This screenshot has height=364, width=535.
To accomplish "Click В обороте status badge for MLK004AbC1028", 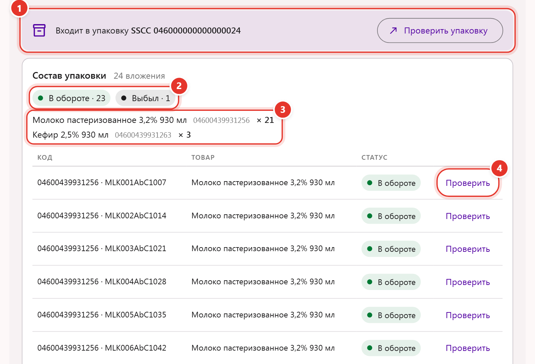I will coord(391,282).
